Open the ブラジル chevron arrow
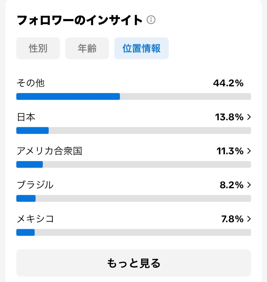267x282 pixels. 249,185
